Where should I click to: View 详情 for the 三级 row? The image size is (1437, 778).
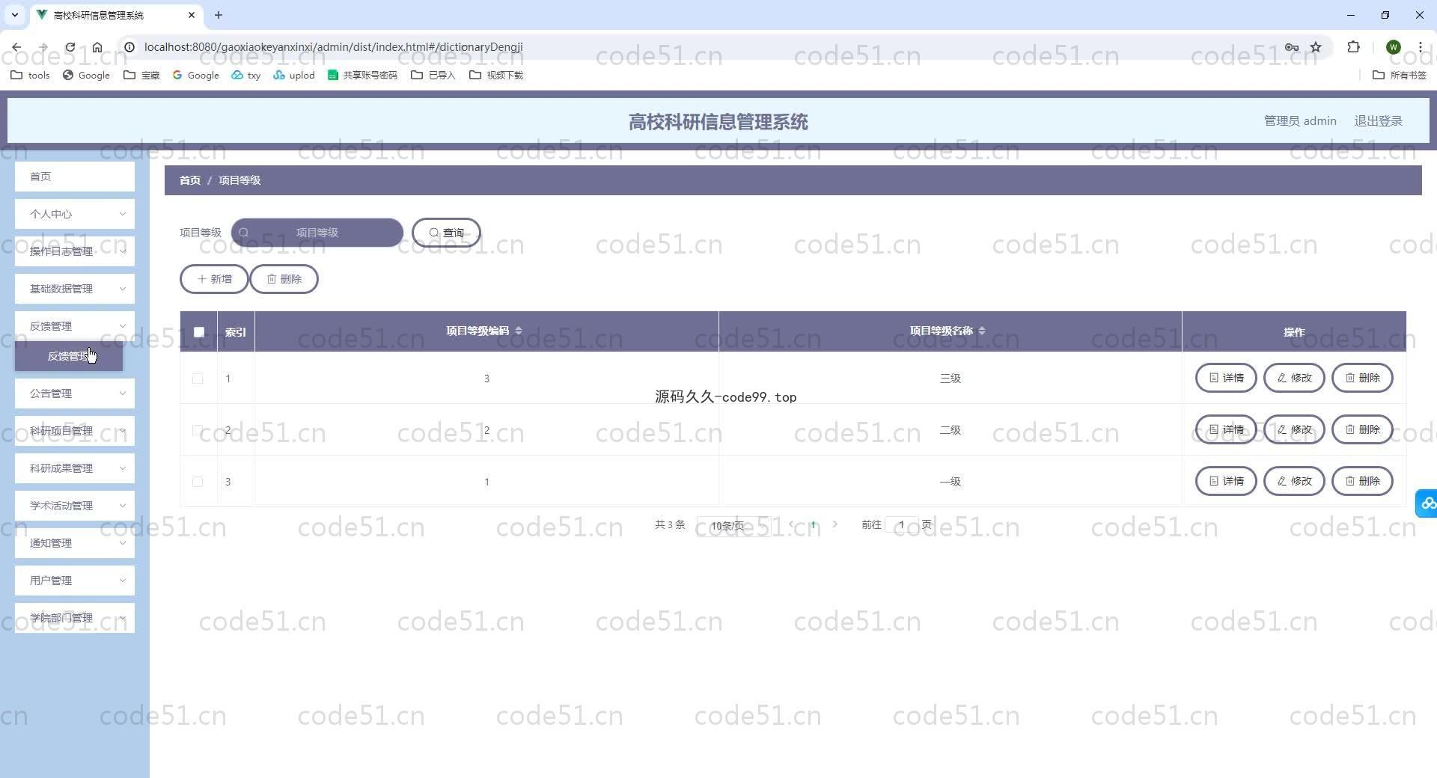pyautogui.click(x=1226, y=378)
